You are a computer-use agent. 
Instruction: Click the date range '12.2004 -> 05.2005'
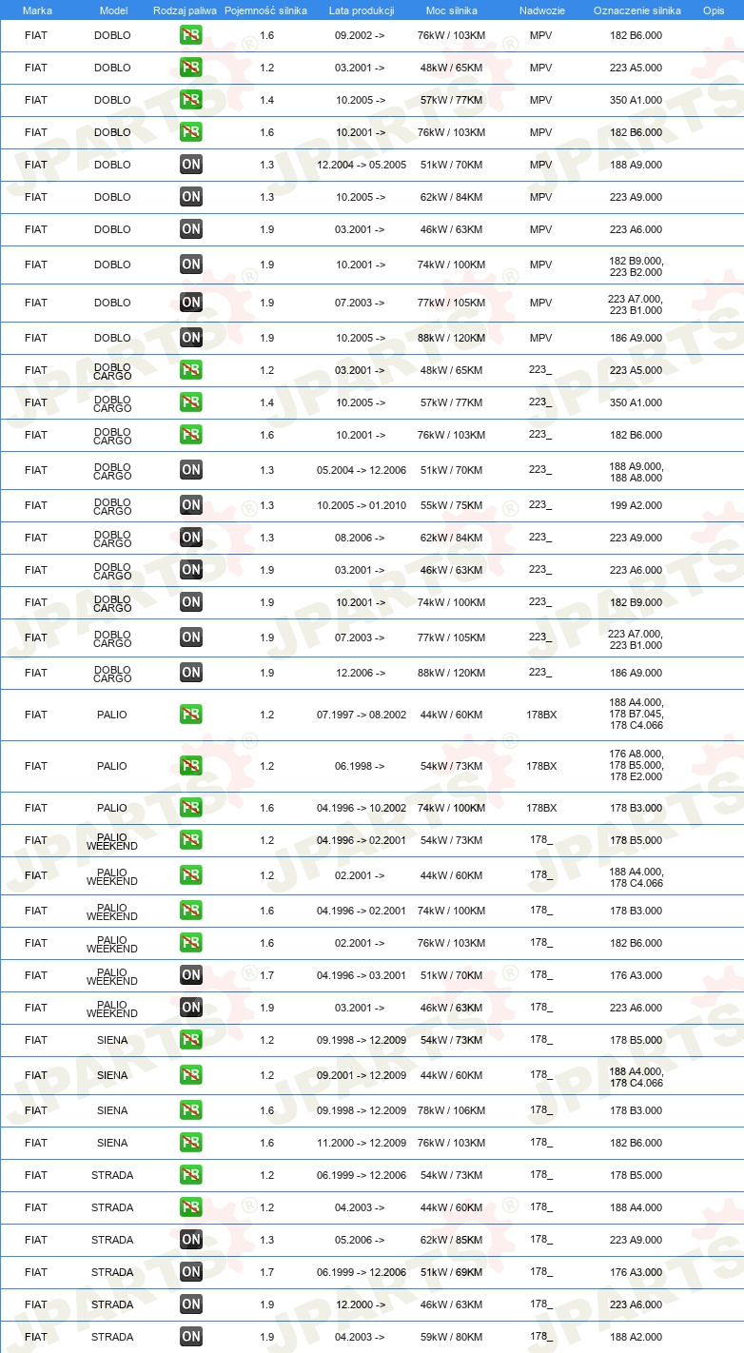click(362, 165)
